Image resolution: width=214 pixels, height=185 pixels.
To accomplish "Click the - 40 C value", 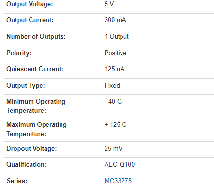I will [x=113, y=102].
